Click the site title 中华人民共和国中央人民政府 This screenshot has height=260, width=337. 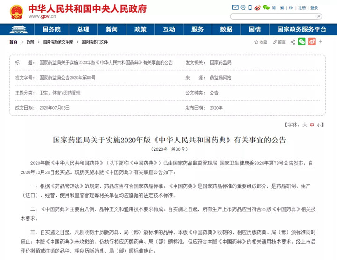pos(88,9)
